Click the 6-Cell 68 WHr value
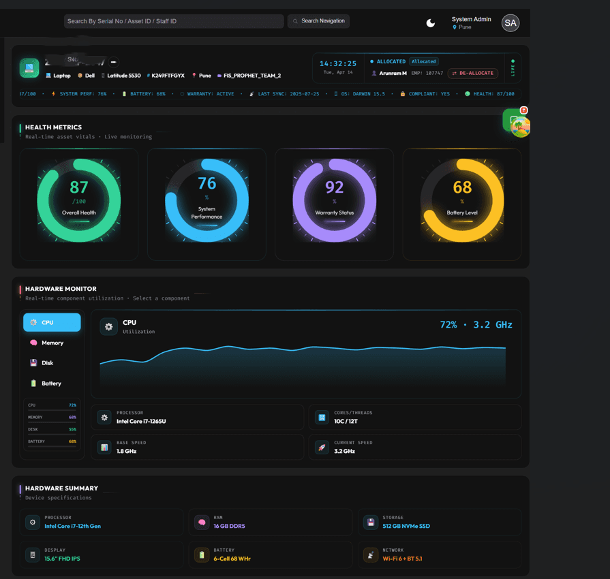 point(232,559)
